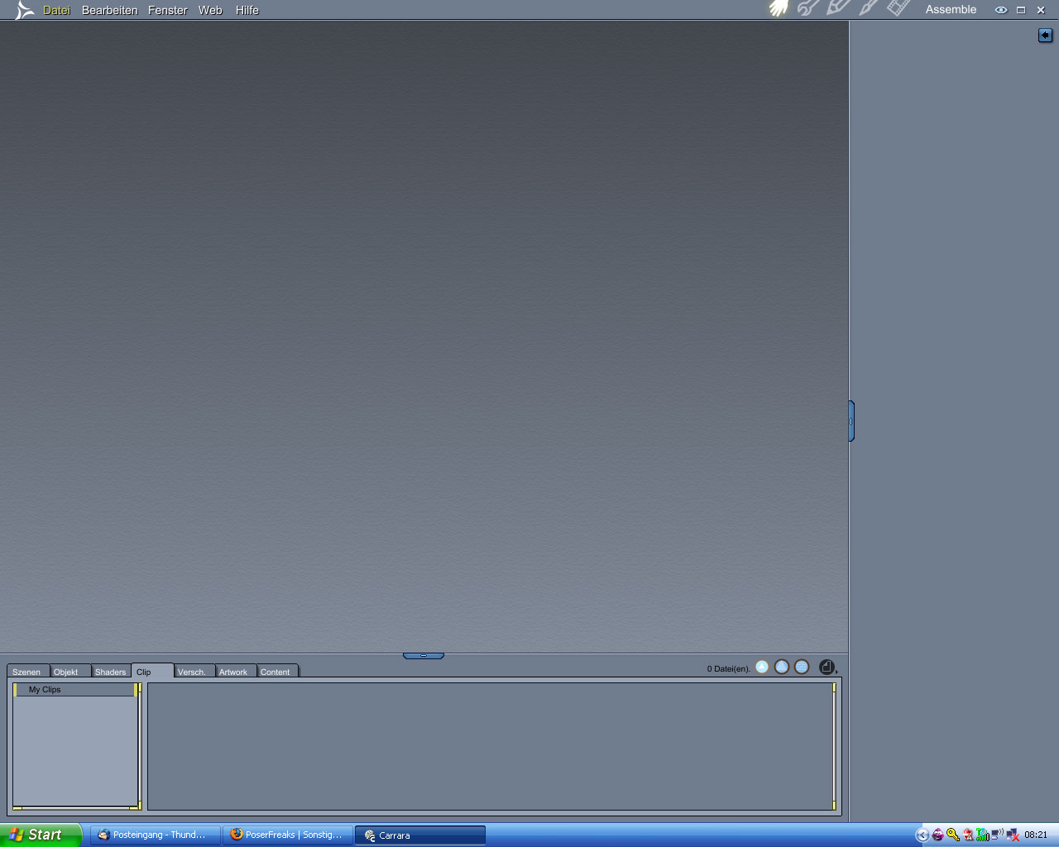Viewport: 1059px width, 847px height.
Task: Open the Hilfe menu
Action: tap(247, 10)
